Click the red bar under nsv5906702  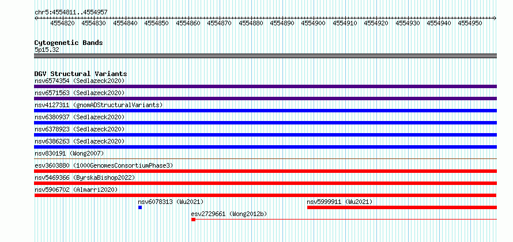point(265,195)
